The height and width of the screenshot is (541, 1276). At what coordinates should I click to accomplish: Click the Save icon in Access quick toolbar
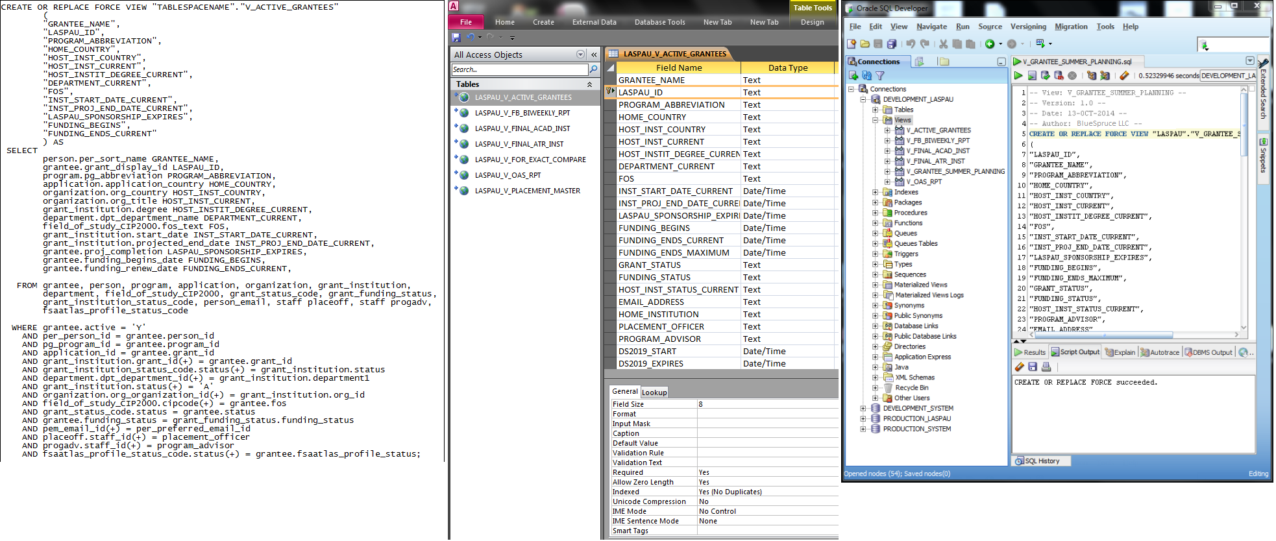tap(456, 38)
